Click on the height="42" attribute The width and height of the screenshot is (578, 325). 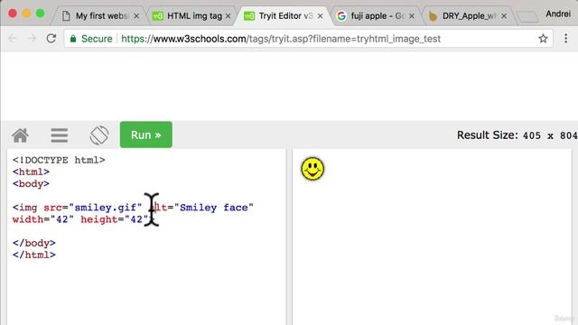click(x=115, y=219)
